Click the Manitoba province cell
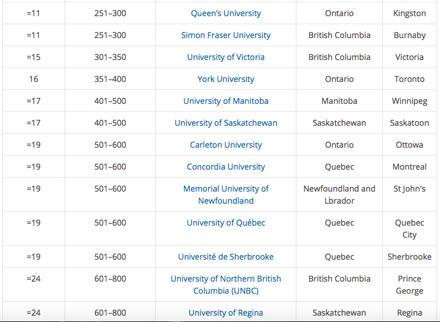This screenshot has height=322, width=440. point(339,101)
